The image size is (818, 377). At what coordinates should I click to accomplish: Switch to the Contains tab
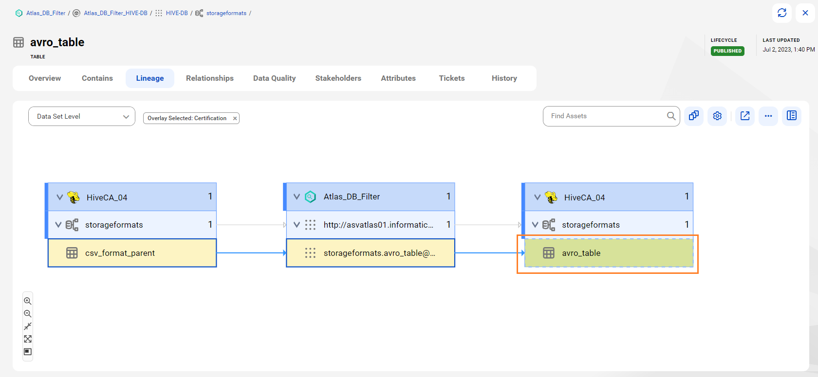click(x=97, y=78)
